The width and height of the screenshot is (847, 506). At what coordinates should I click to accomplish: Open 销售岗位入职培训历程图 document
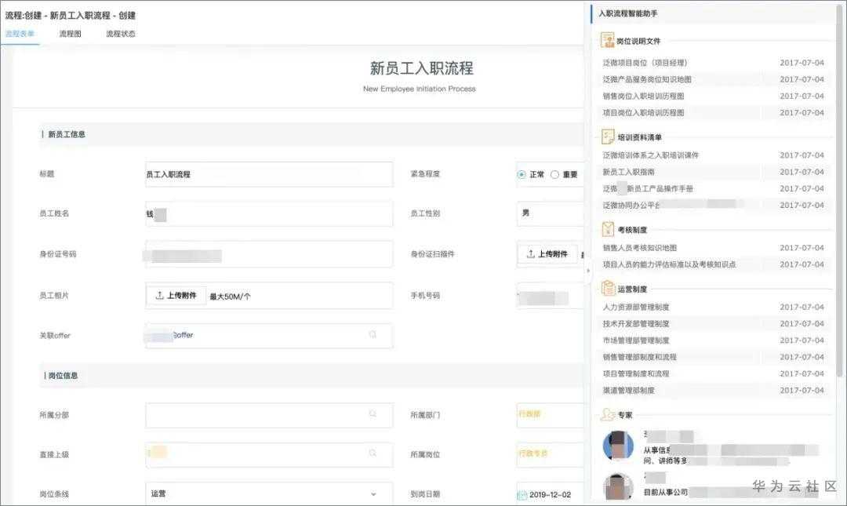click(643, 96)
